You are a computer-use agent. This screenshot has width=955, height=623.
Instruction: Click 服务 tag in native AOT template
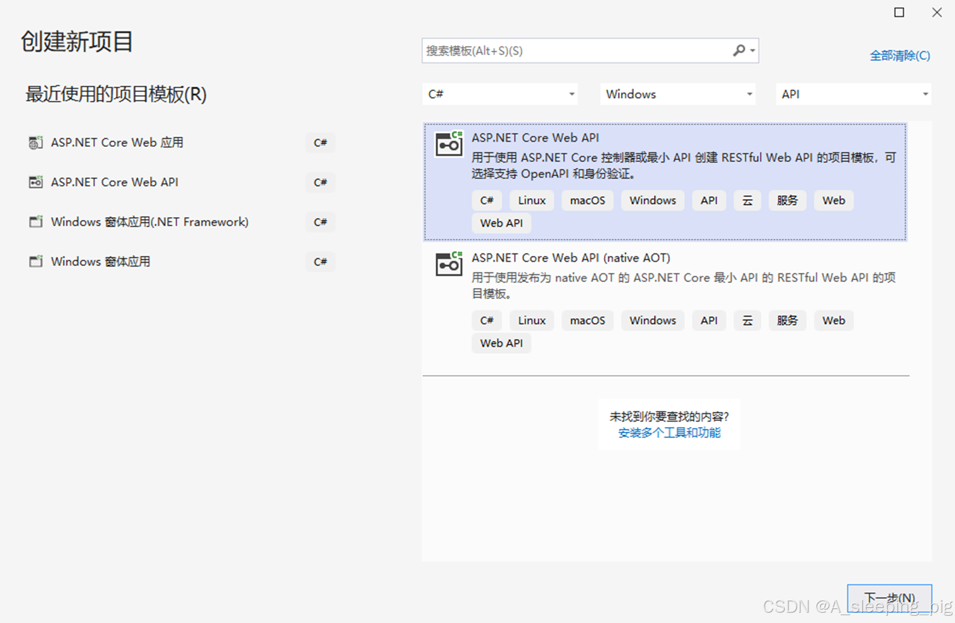(x=787, y=321)
